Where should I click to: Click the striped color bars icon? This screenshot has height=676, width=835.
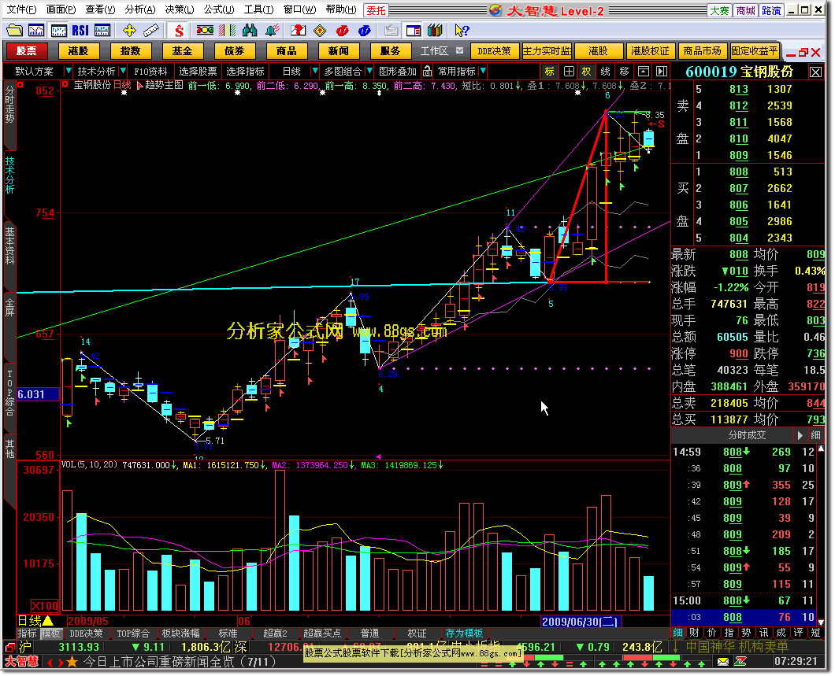pos(227,31)
